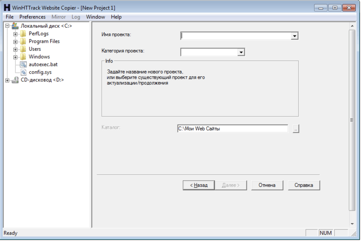Click the Имя проекта label
Image resolution: width=361 pixels, height=241 pixels.
click(x=116, y=35)
